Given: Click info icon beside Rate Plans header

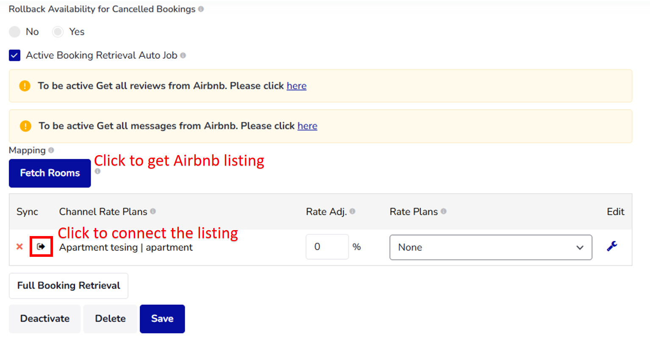Looking at the screenshot, I should [444, 211].
